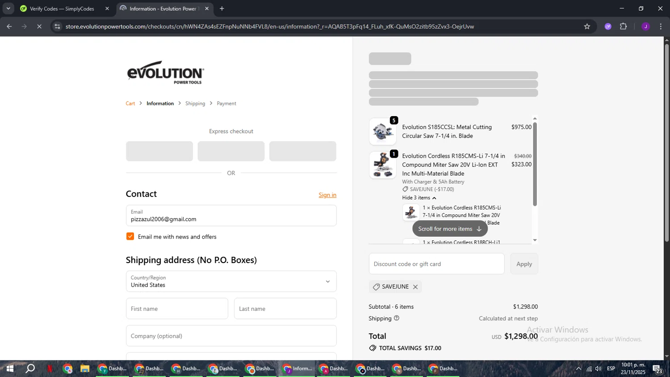670x377 pixels.
Task: Open the Country/Region dropdown
Action: [231, 281]
